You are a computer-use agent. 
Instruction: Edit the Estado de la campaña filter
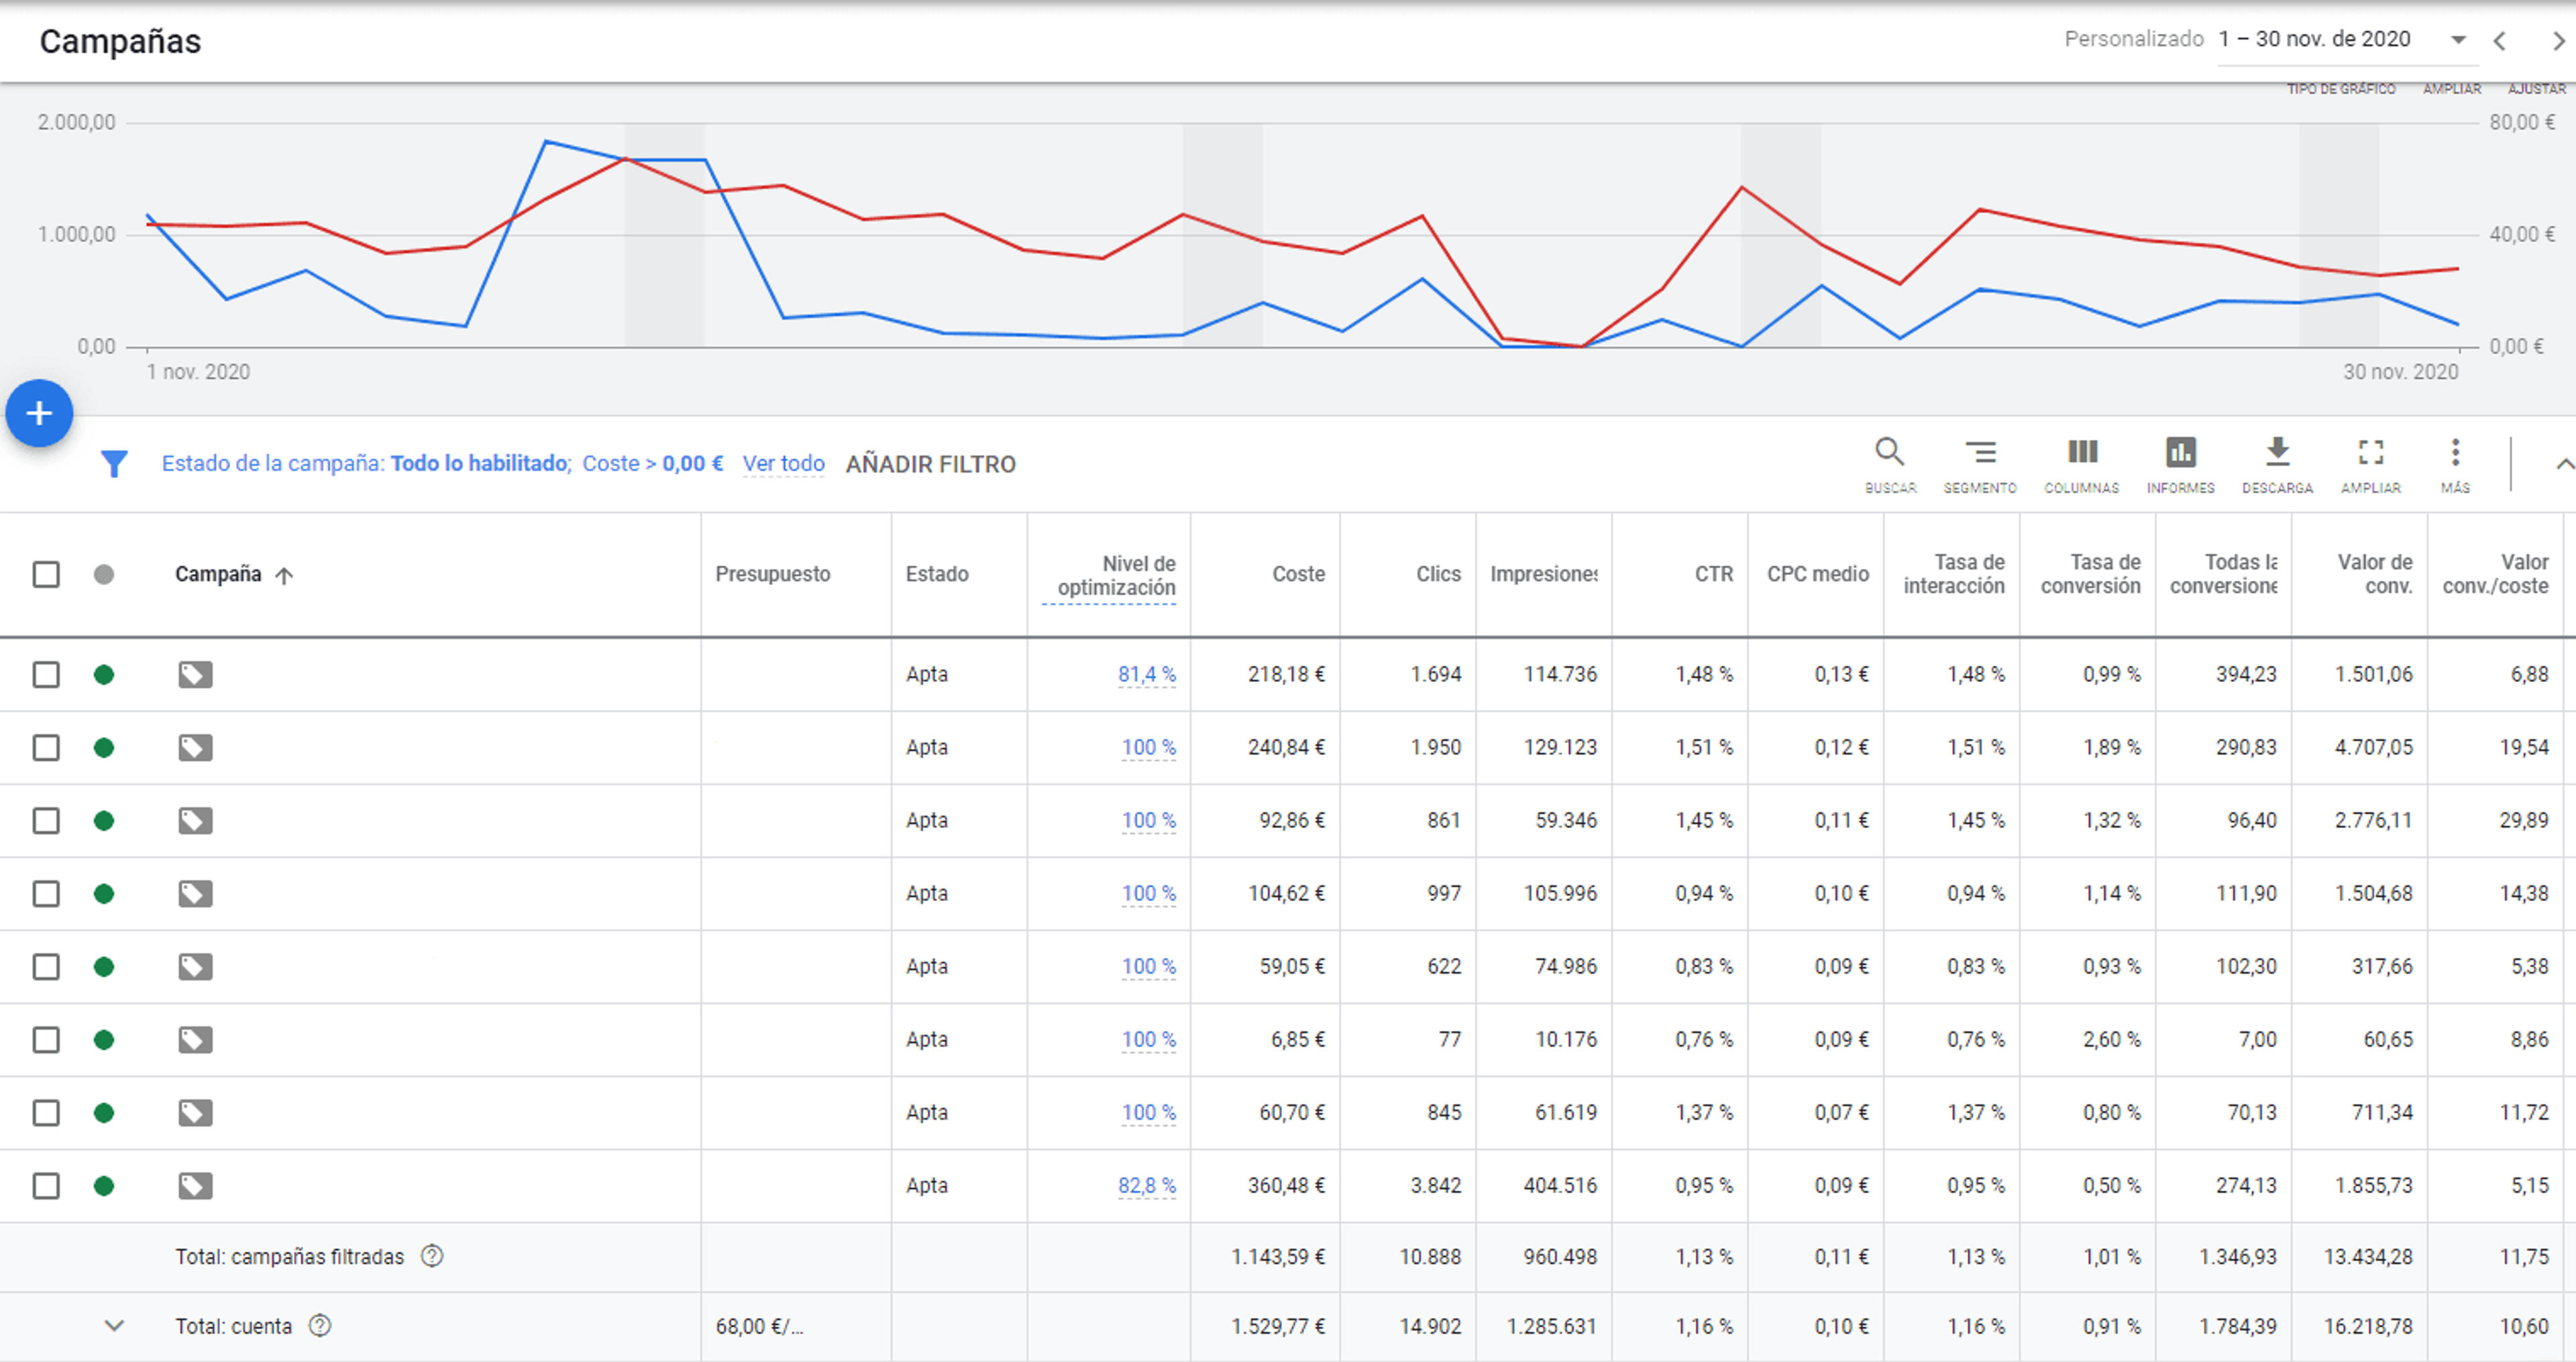pos(366,464)
